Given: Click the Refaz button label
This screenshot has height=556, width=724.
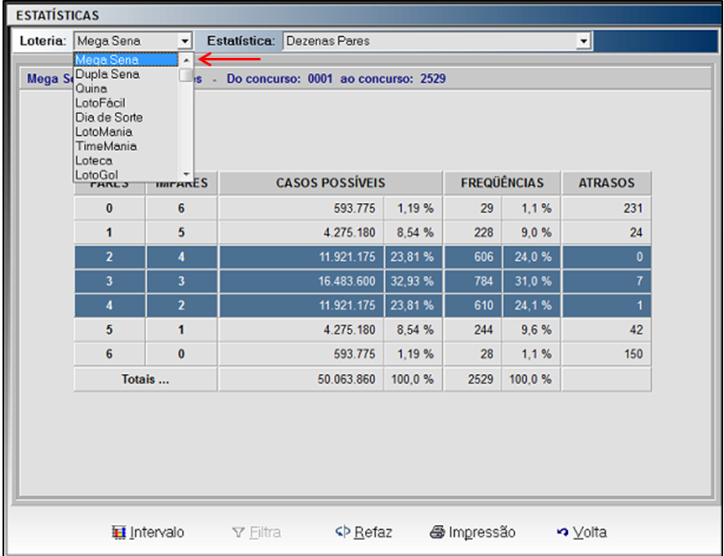Looking at the screenshot, I should [x=373, y=533].
